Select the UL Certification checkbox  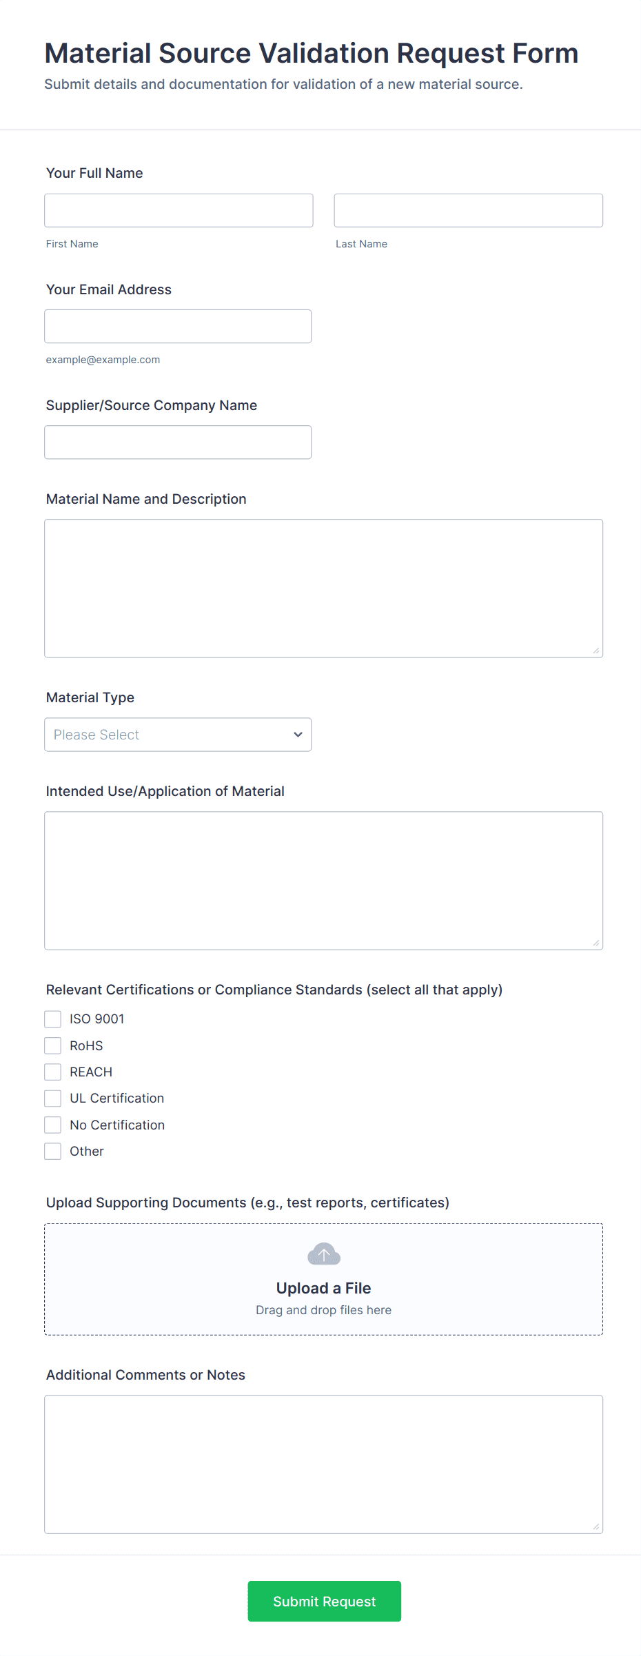point(53,1098)
